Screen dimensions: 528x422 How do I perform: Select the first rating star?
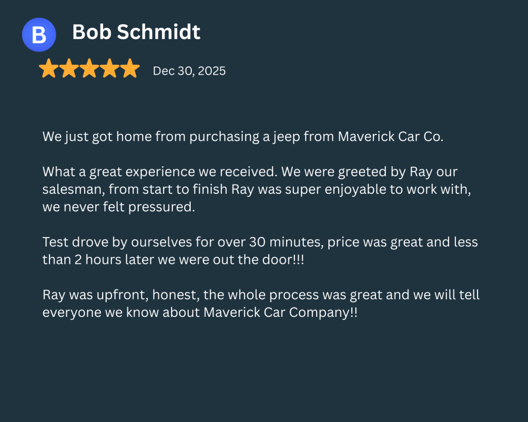click(x=48, y=69)
